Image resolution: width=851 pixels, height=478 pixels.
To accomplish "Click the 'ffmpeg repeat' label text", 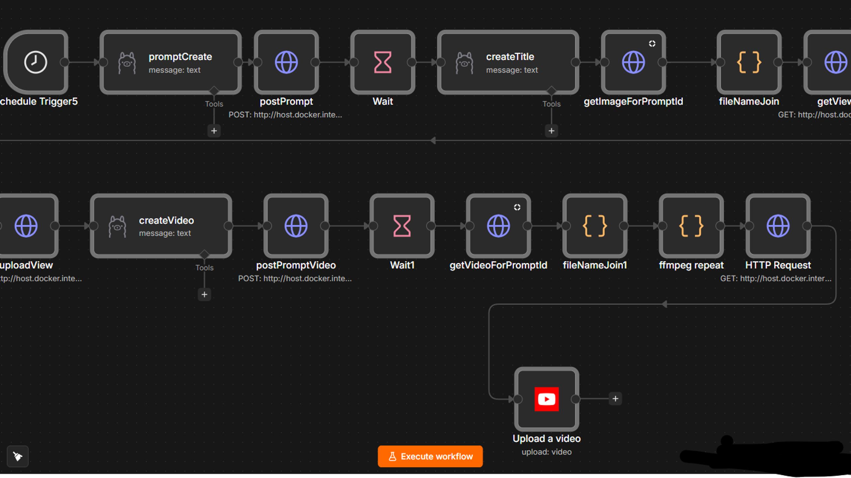I will click(691, 265).
